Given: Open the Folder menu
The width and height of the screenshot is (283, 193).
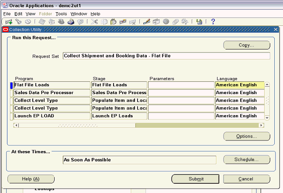Looking at the screenshot, I should (x=45, y=14).
